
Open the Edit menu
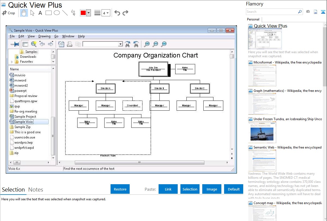[21, 36]
